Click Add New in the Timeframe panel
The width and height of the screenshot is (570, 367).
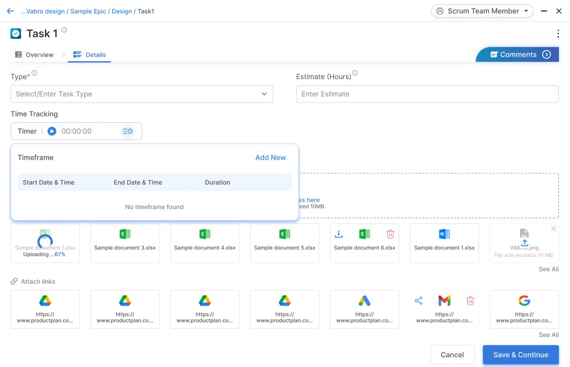(x=271, y=157)
